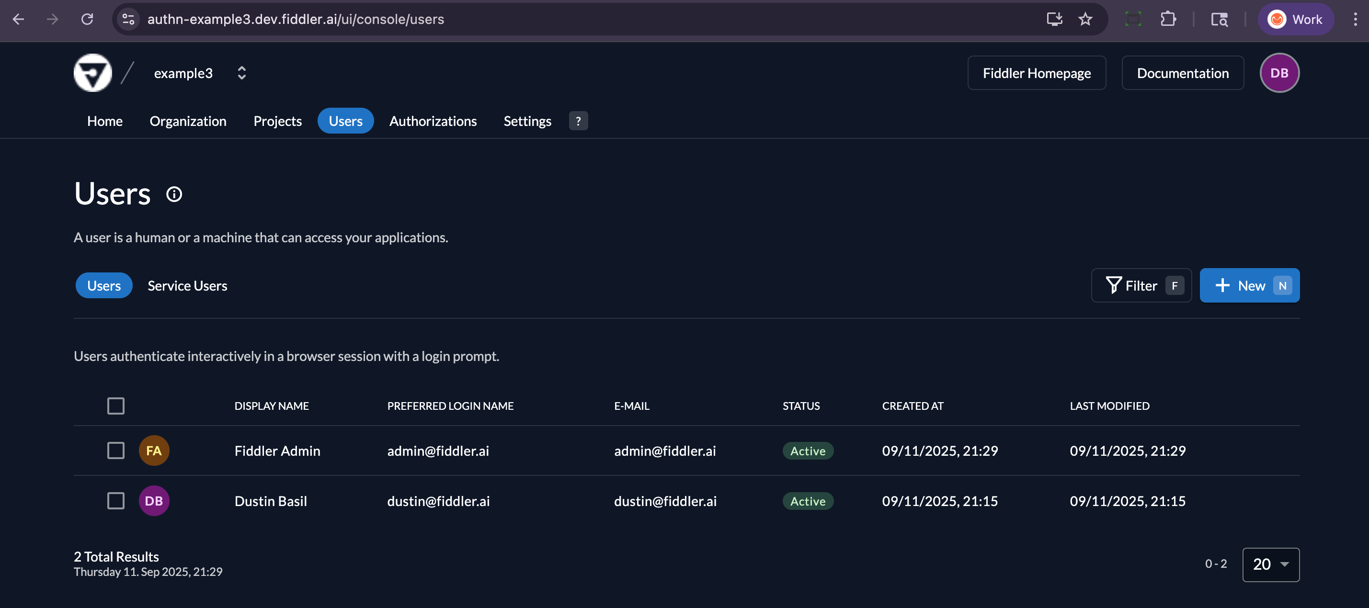Check the checkbox for Fiddler Admin row

(x=115, y=450)
